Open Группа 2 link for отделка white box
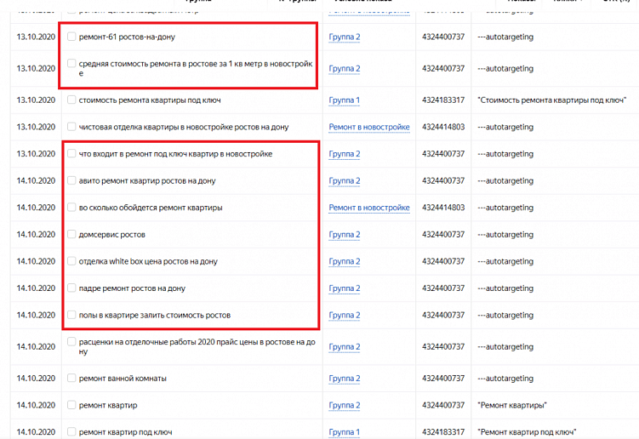The height and width of the screenshot is (439, 639). (x=345, y=262)
